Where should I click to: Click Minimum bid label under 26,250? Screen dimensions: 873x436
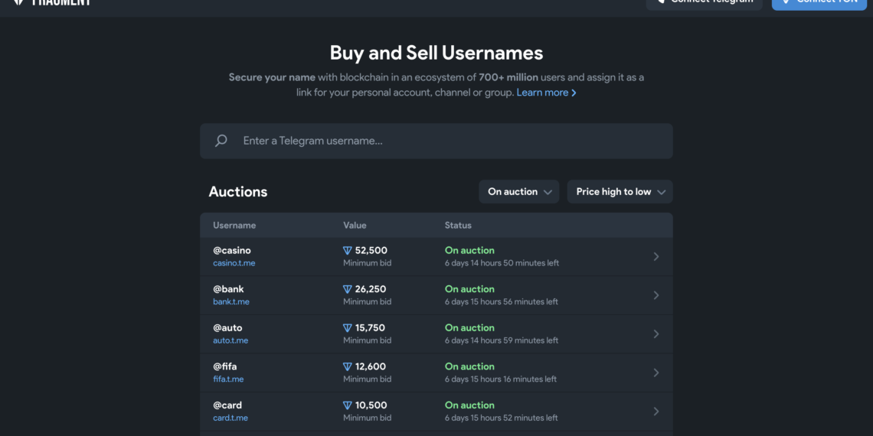367,302
